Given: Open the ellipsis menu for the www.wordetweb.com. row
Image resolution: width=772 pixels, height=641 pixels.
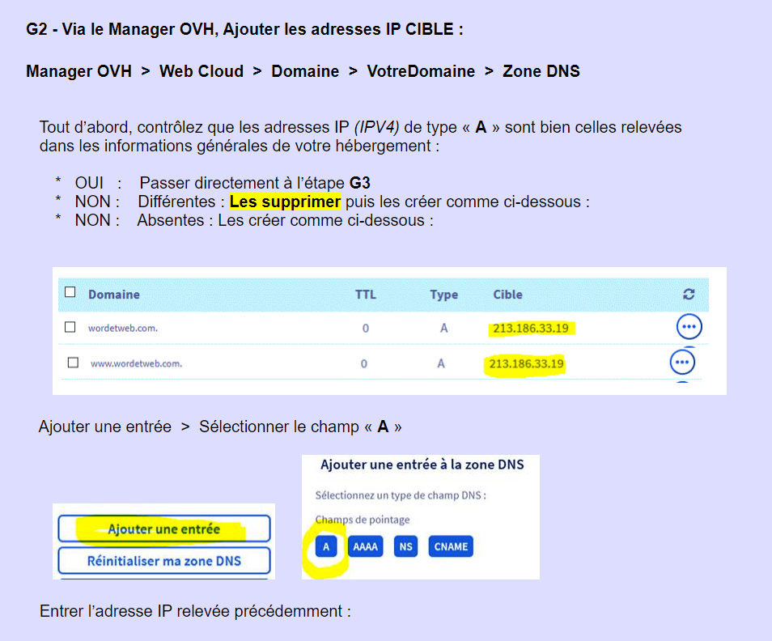Looking at the screenshot, I should [682, 362].
